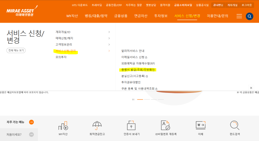This screenshot has height=141, width=259.
Task: Select 계좌개설/ID in the submenu list
Action: click(63, 32)
